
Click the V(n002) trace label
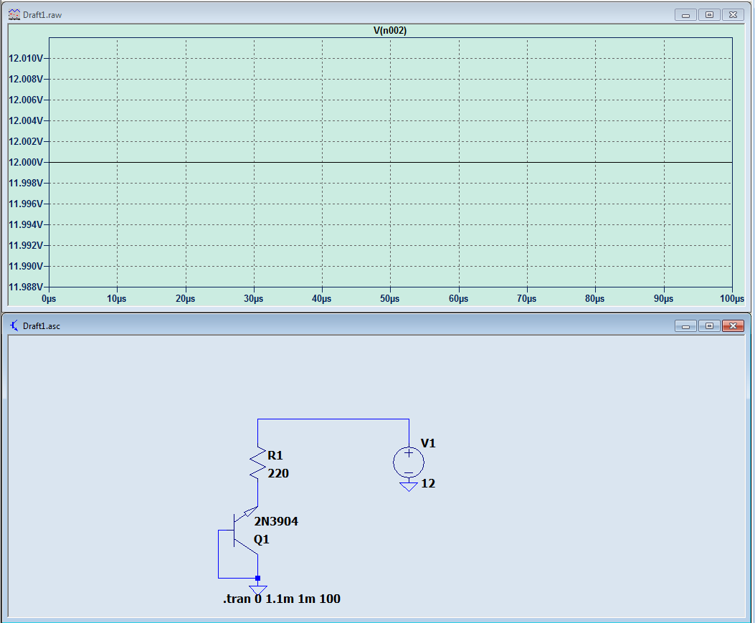click(390, 30)
